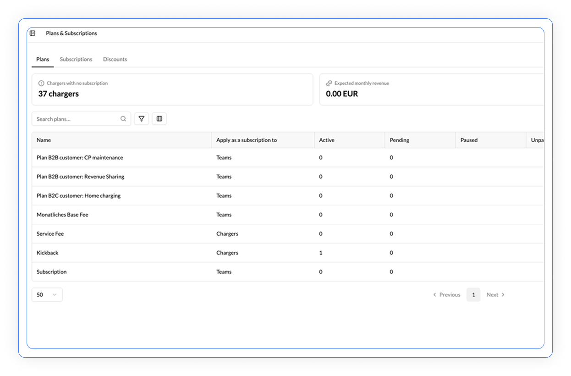Screen dimensions: 571x376
Task: Open Plan B2B customer: Revenue Sharing
Action: [x=80, y=177]
